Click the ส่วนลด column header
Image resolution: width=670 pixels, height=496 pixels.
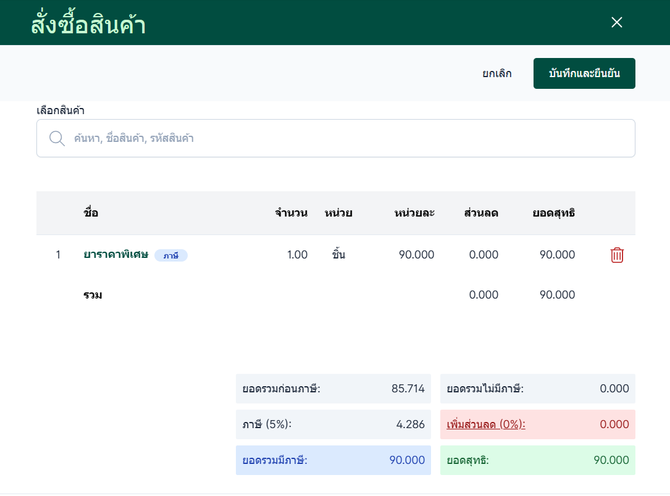tap(481, 213)
